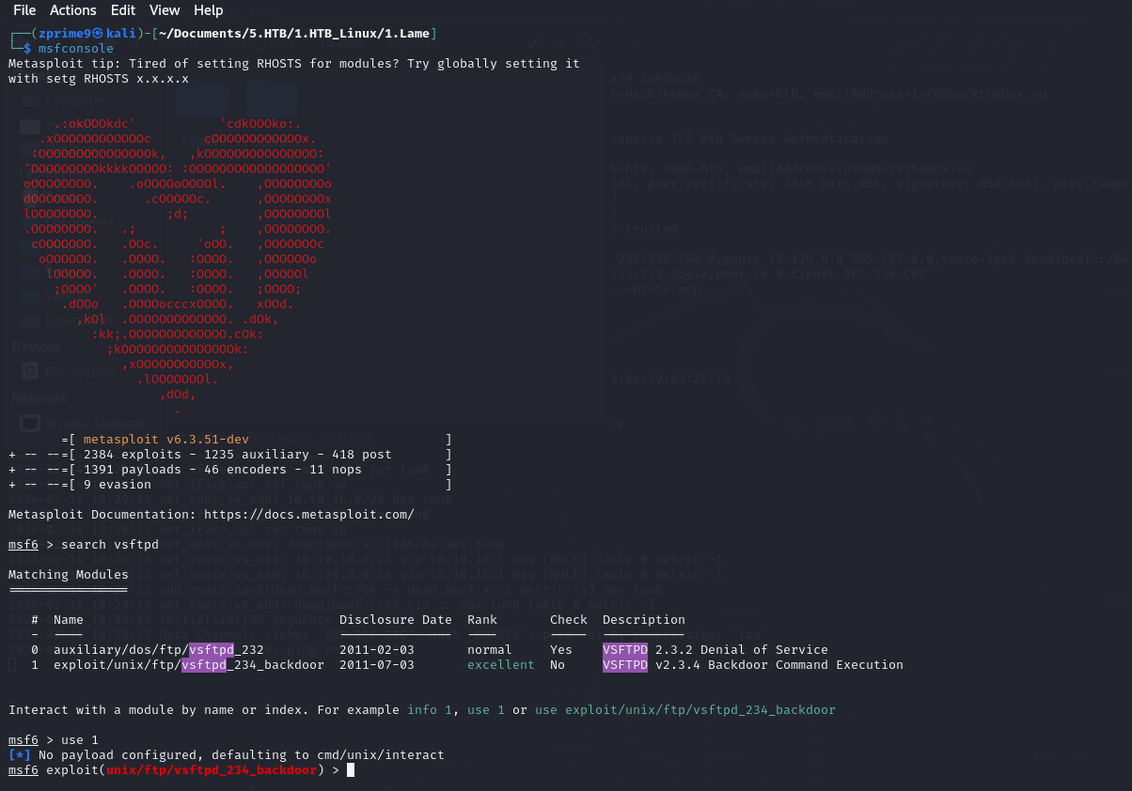Viewport: 1132px width, 791px height.
Task: Click the Description column header
Action: coord(643,620)
